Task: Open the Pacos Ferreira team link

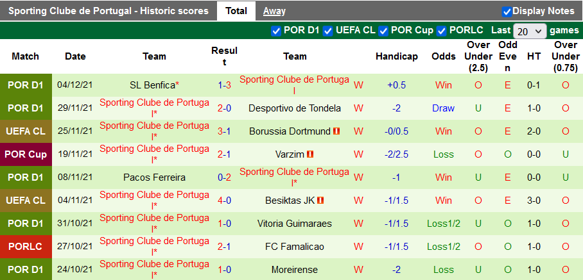Action: tap(154, 177)
